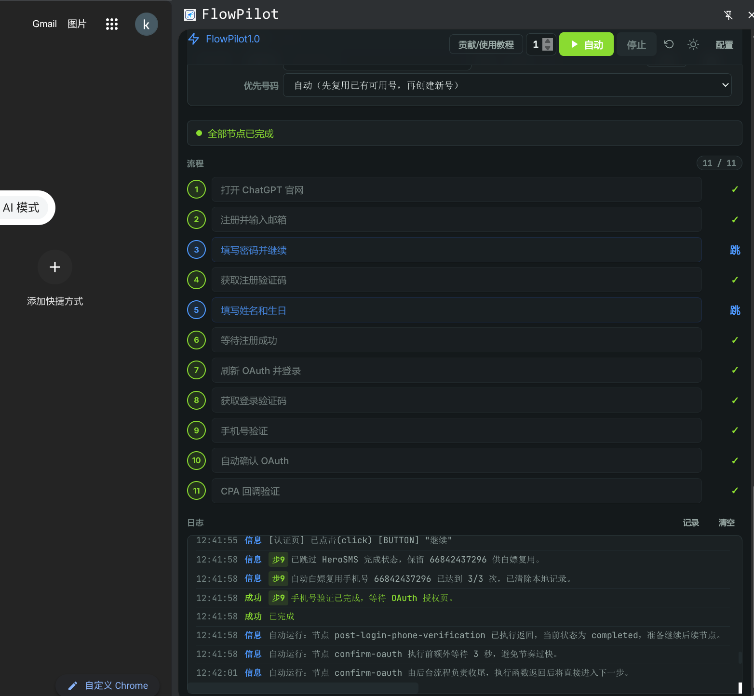
Task: Select the 填写密码并继续 step row
Action: pos(457,250)
